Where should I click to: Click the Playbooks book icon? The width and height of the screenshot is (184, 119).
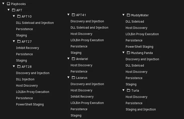(x=8, y=4)
